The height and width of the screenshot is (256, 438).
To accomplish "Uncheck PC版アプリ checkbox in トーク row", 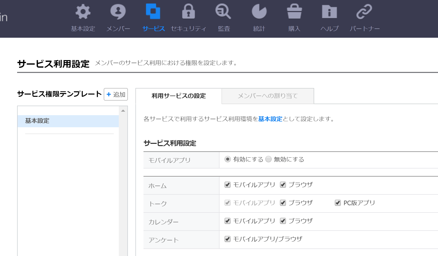I will tap(338, 203).
